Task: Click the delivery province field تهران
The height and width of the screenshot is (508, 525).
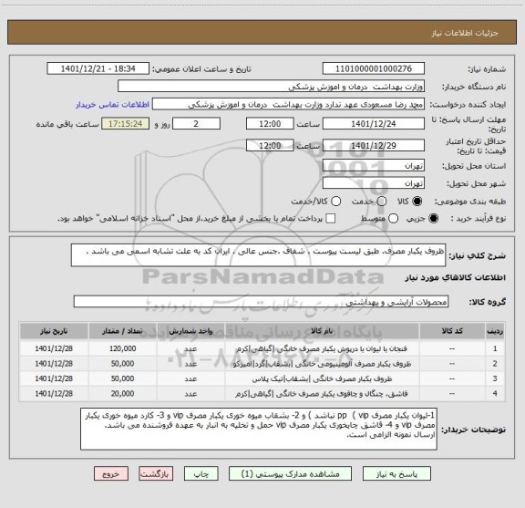Action: tap(374, 166)
